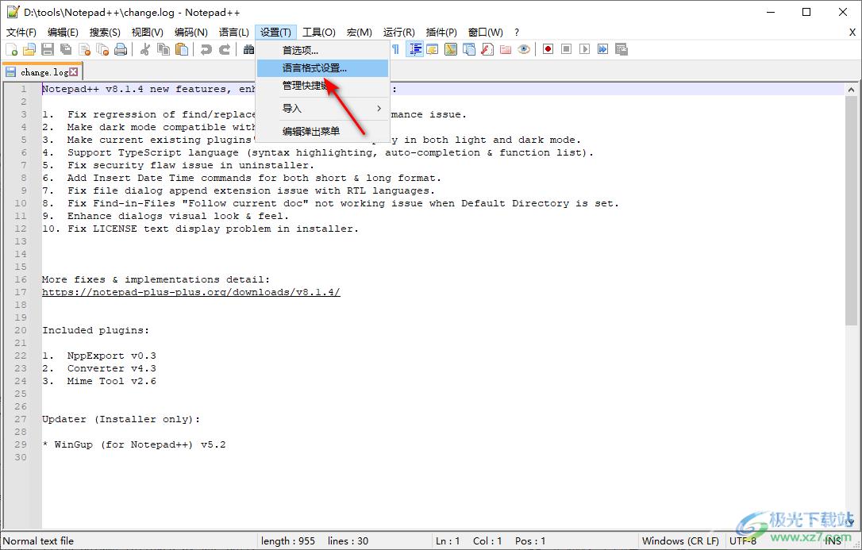
Task: Open the 视图(V) menu
Action: [x=148, y=33]
